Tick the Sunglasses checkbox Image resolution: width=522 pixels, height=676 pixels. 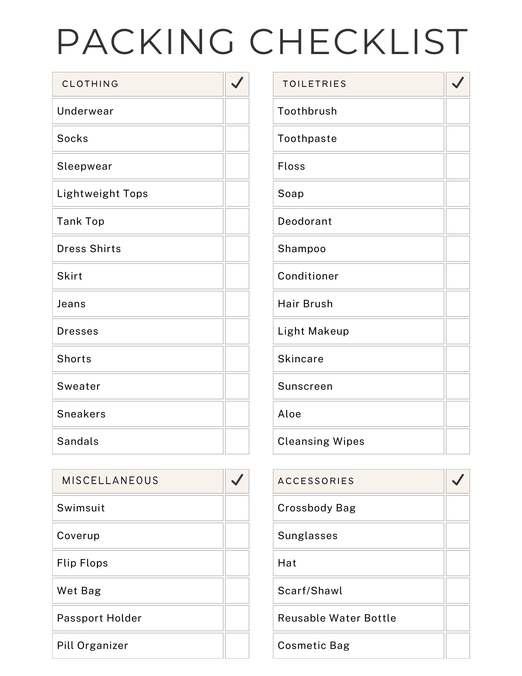458,535
